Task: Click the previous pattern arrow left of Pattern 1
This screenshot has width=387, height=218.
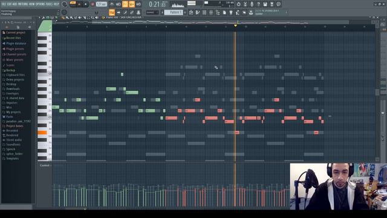Action: coord(162,12)
